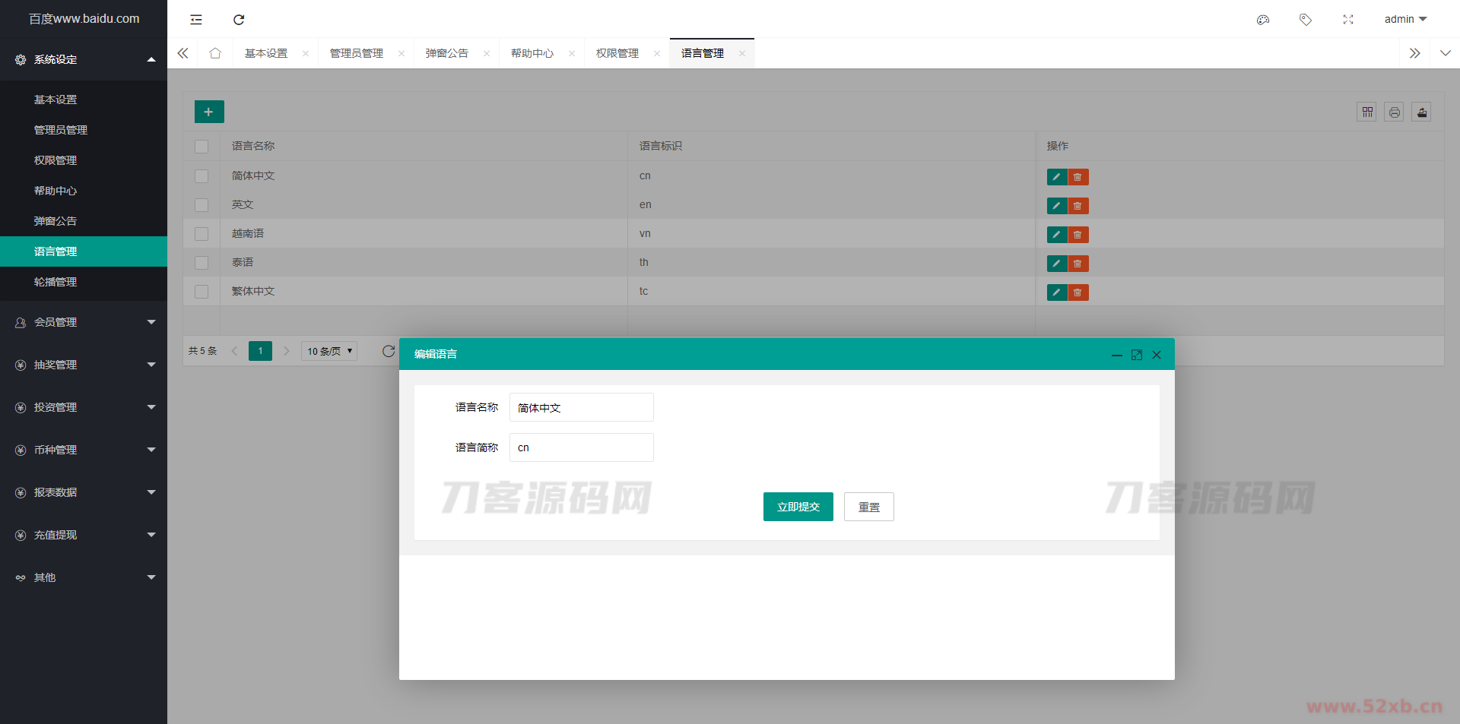Image resolution: width=1460 pixels, height=724 pixels.
Task: Edit the 越南语 row with pencil icon
Action: click(1056, 235)
